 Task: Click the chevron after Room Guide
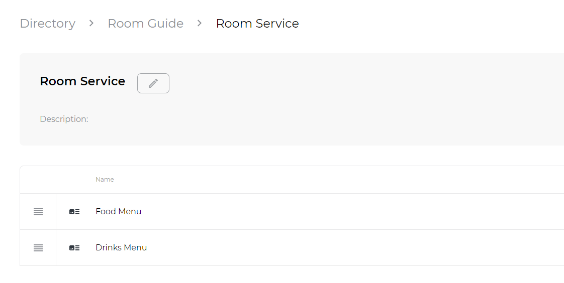(199, 24)
